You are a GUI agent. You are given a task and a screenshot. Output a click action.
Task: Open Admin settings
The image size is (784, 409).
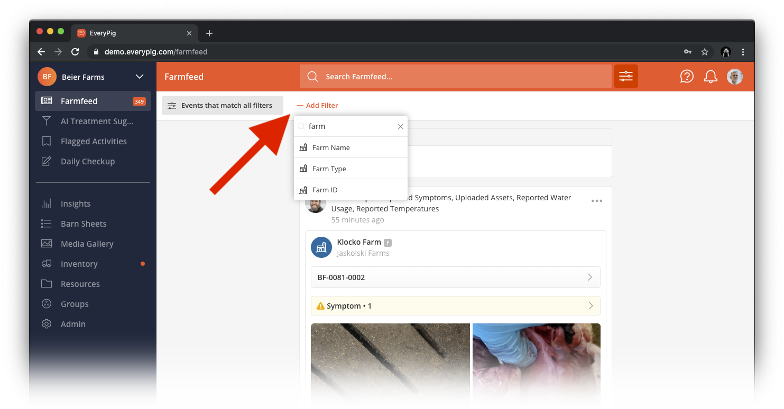(x=93, y=324)
